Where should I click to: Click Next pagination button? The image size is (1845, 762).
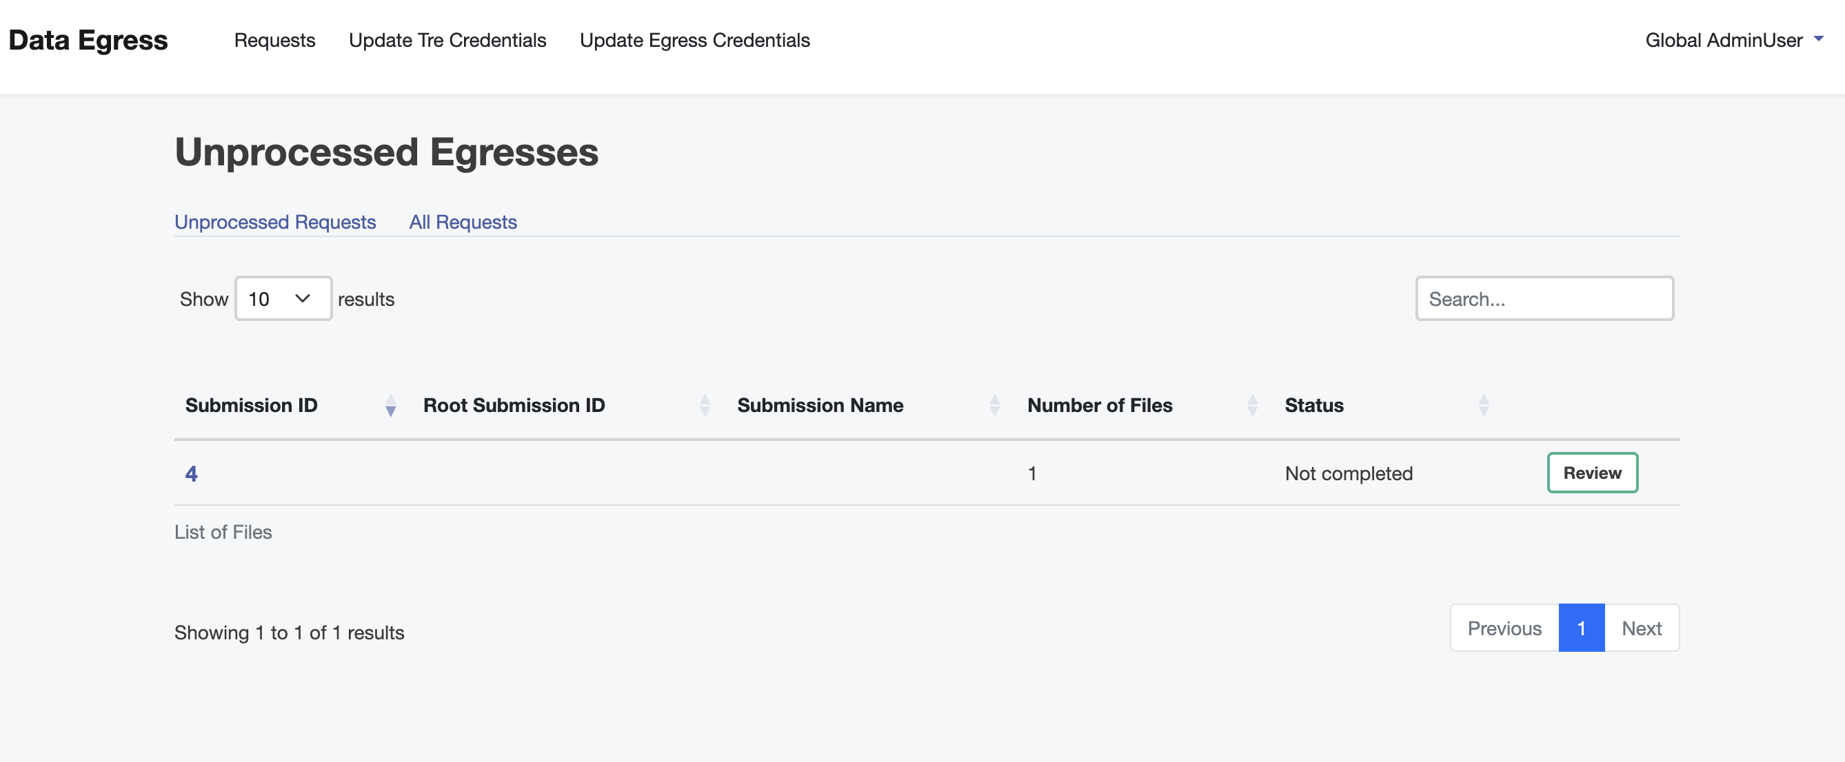click(x=1642, y=628)
